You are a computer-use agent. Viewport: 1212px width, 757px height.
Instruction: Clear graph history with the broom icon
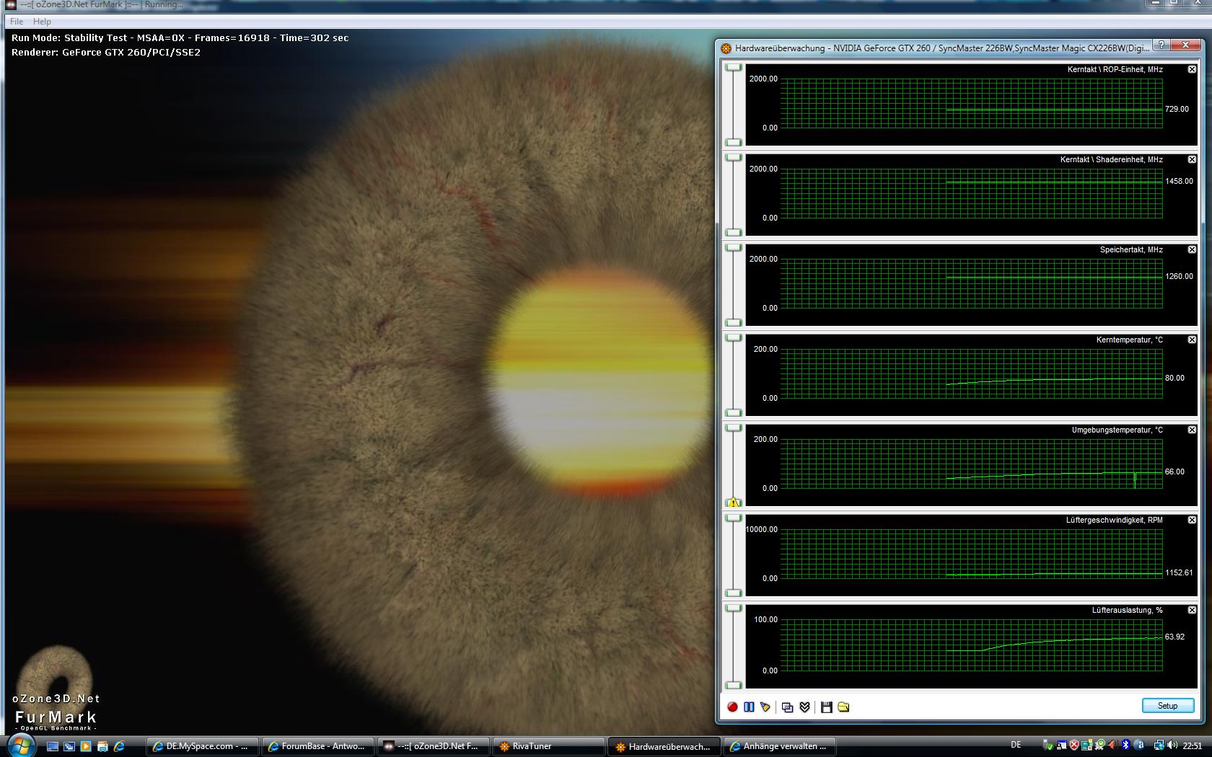765,707
